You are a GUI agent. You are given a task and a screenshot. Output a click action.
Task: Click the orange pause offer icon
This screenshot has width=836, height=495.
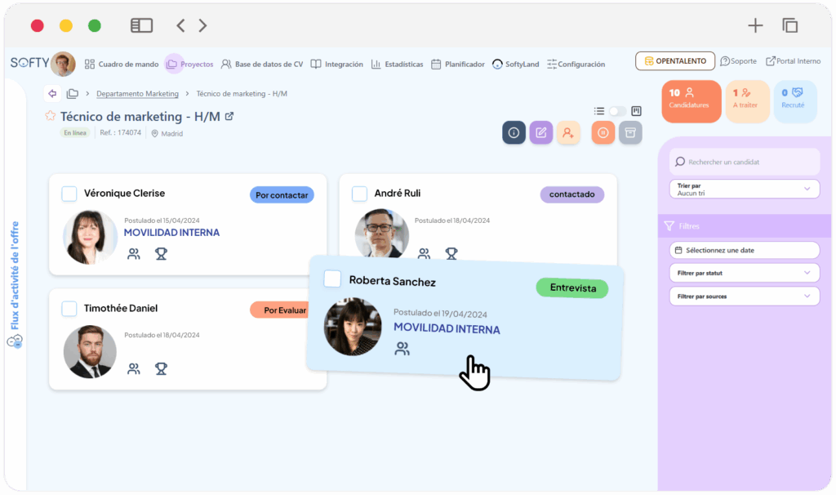[603, 132]
